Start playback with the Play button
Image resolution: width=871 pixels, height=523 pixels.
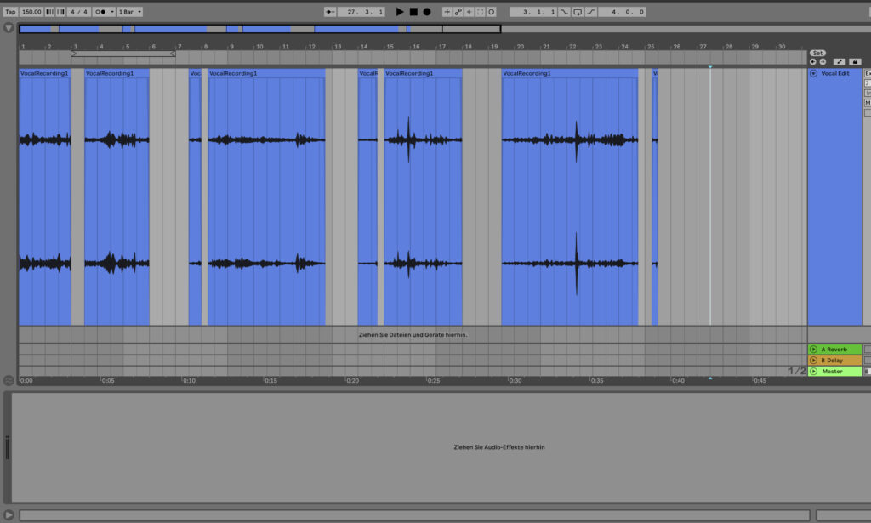point(400,12)
